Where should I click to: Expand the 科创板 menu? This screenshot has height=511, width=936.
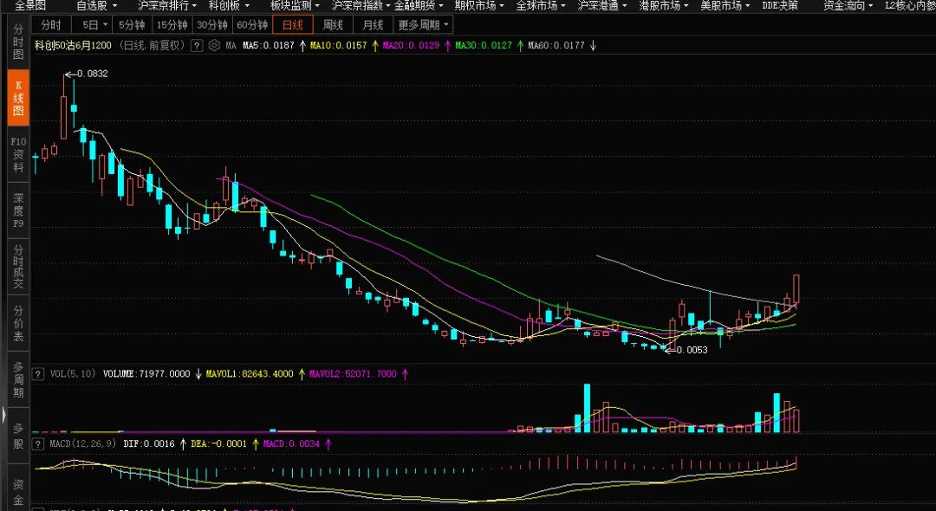(229, 5)
